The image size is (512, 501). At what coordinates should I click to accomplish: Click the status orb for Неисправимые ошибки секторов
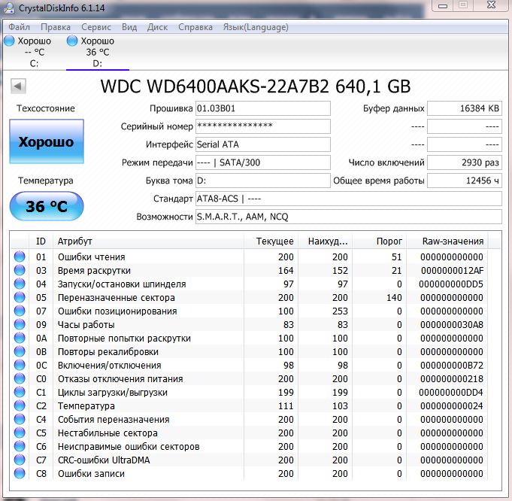click(20, 446)
